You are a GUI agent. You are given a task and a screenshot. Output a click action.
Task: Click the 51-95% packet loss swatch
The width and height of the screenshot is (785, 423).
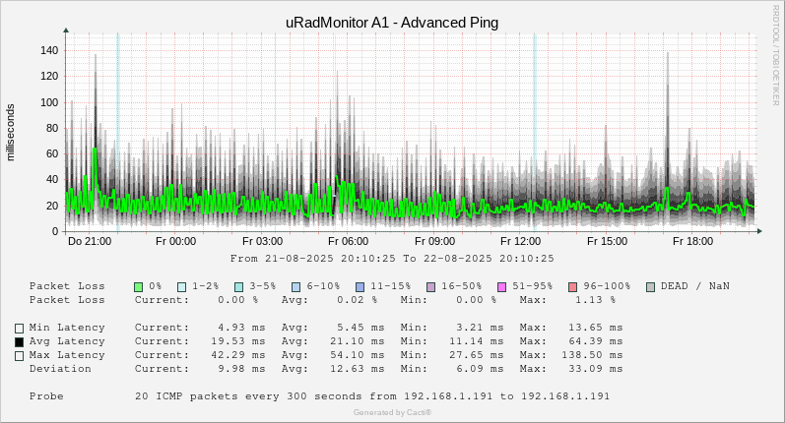tap(501, 287)
